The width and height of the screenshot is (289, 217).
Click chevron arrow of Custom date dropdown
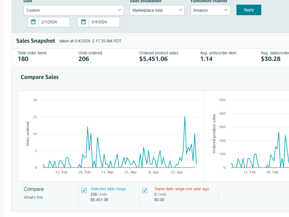click(120, 10)
